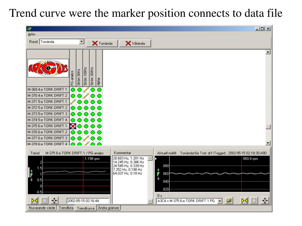Click the date field 2002-05-15 02:16:44

click(x=88, y=201)
